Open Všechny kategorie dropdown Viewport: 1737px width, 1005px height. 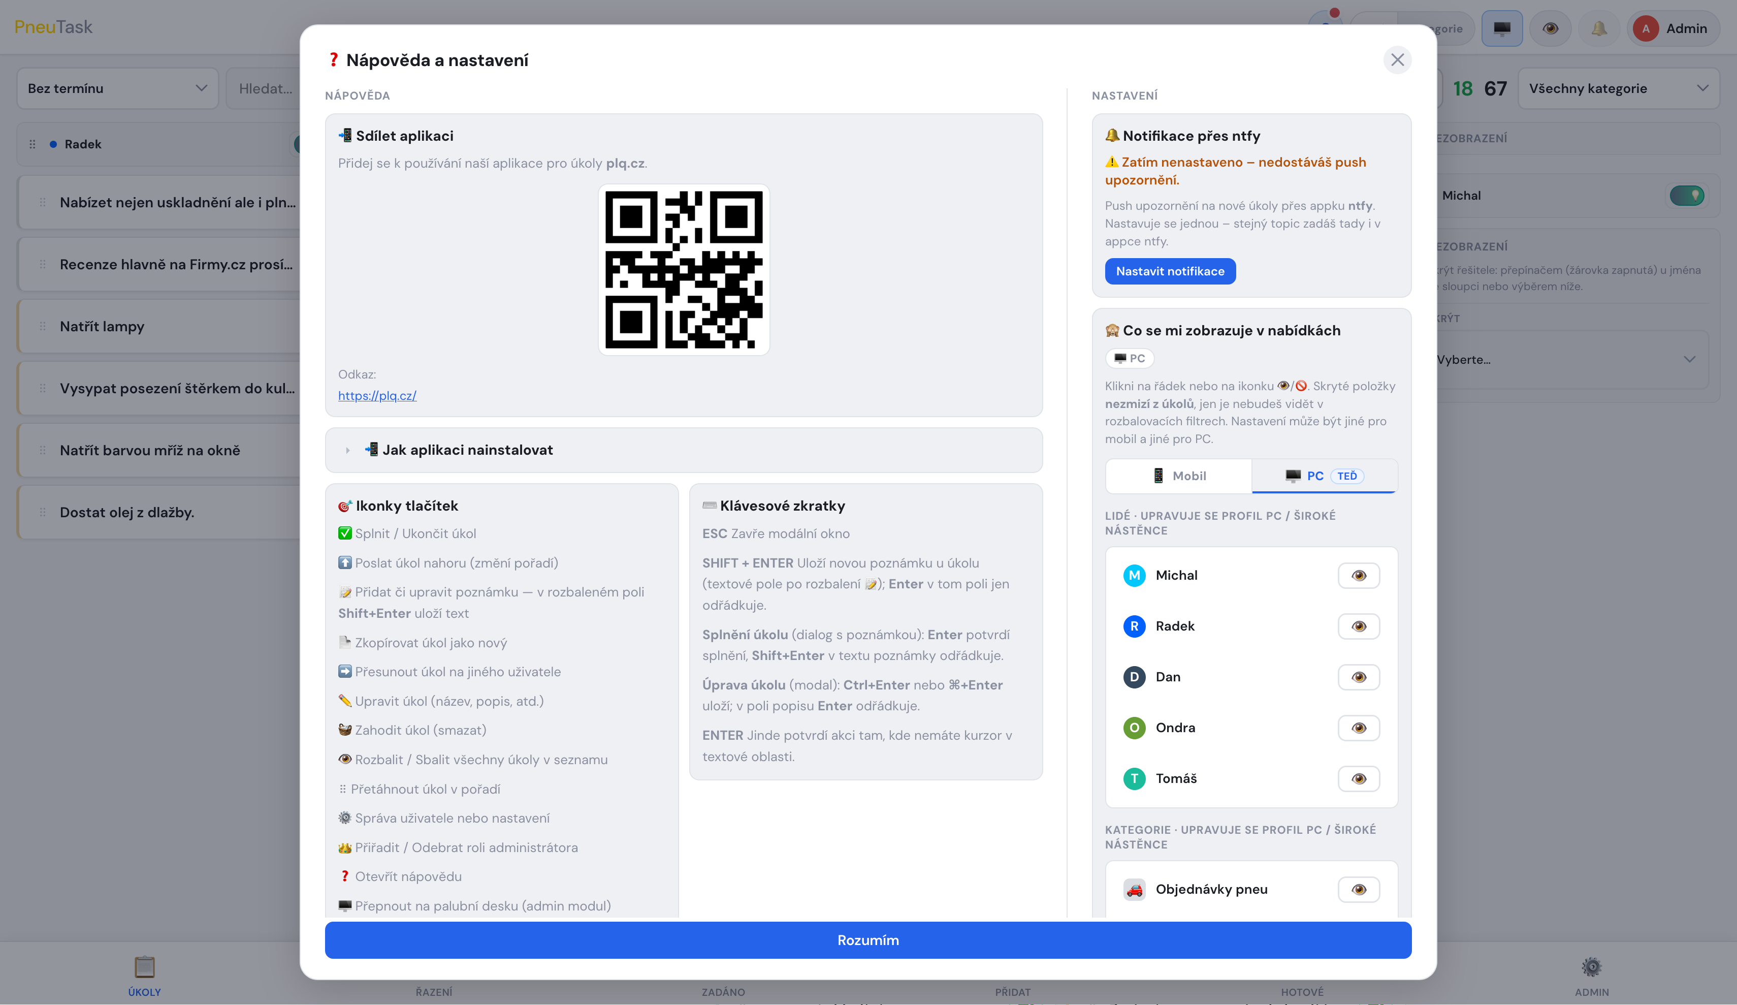click(1619, 88)
